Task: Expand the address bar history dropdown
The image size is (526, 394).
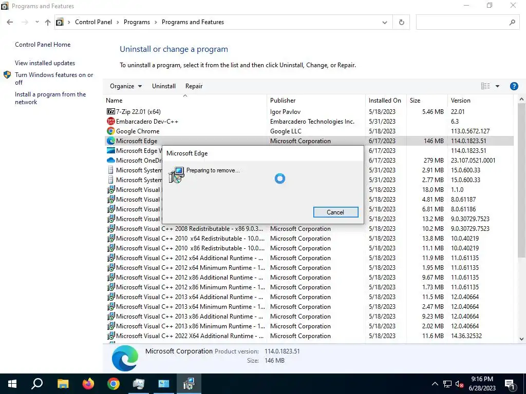Action: [x=384, y=22]
